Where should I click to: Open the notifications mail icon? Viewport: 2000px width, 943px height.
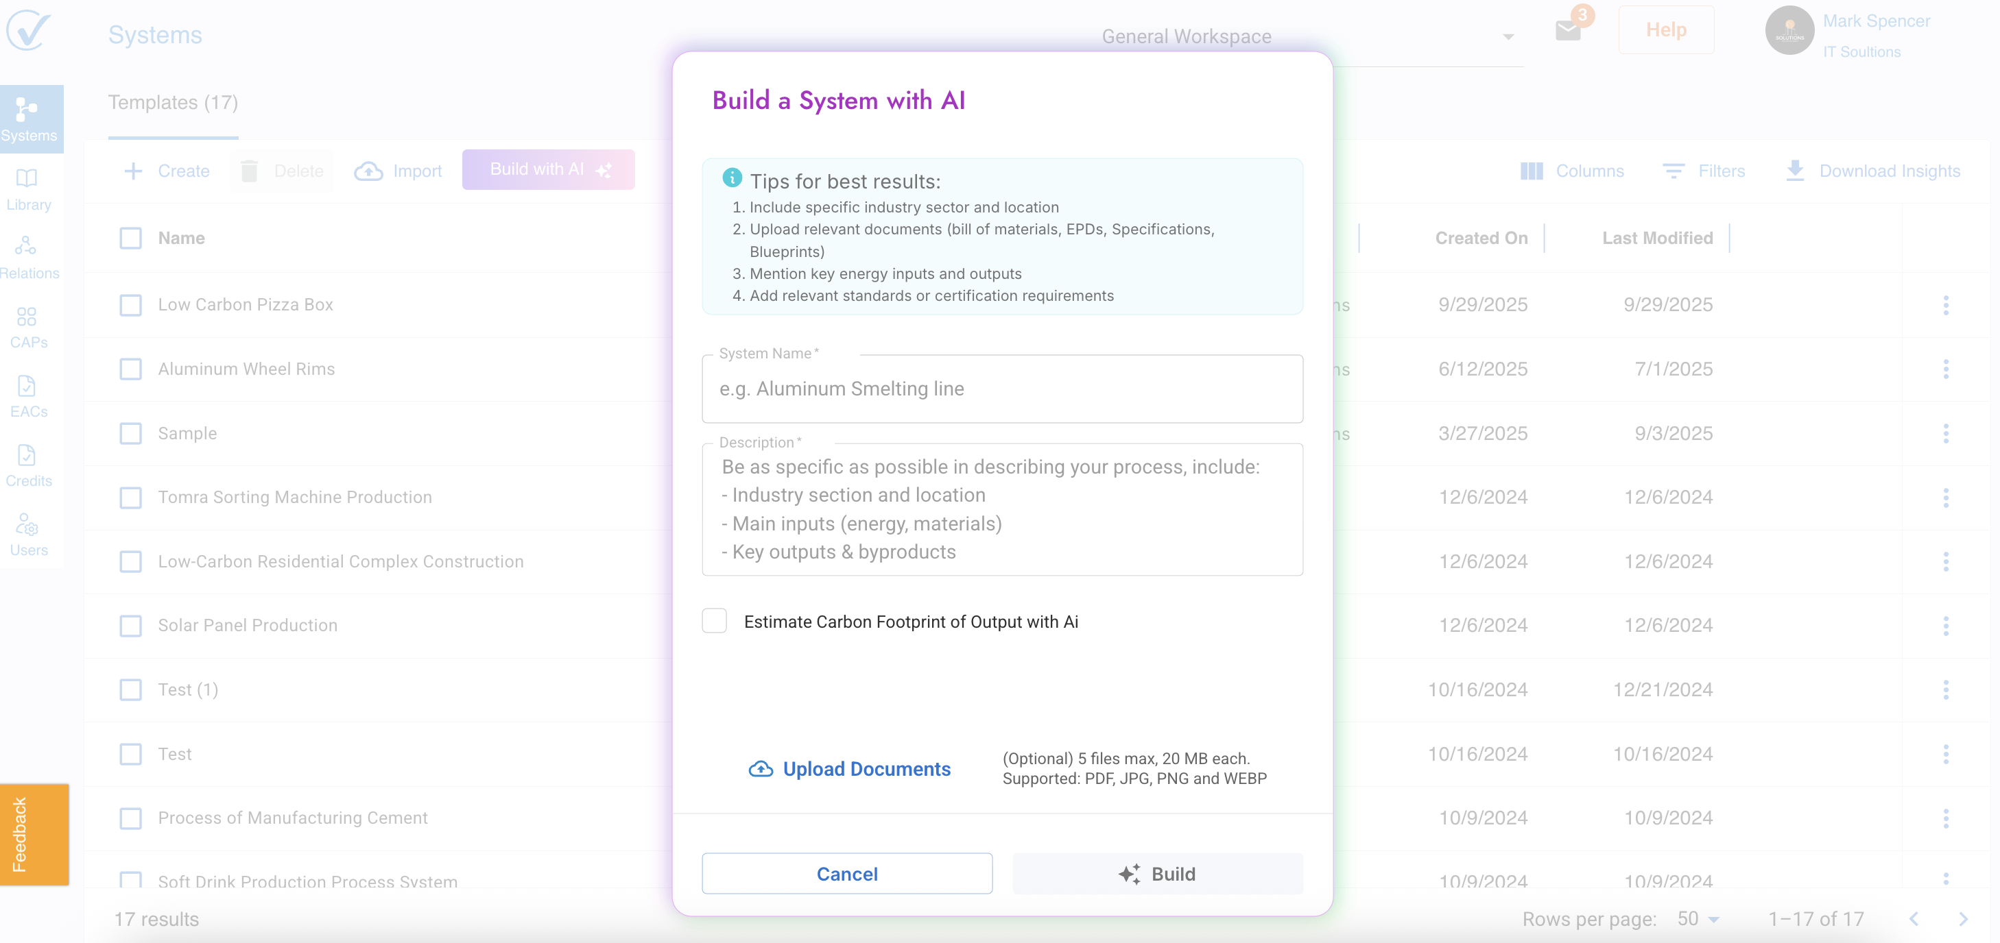pyautogui.click(x=1567, y=31)
